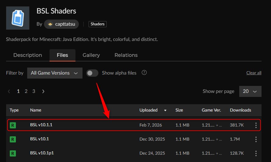Open the All Game Versions dropdown
271x162 pixels.
click(x=55, y=73)
